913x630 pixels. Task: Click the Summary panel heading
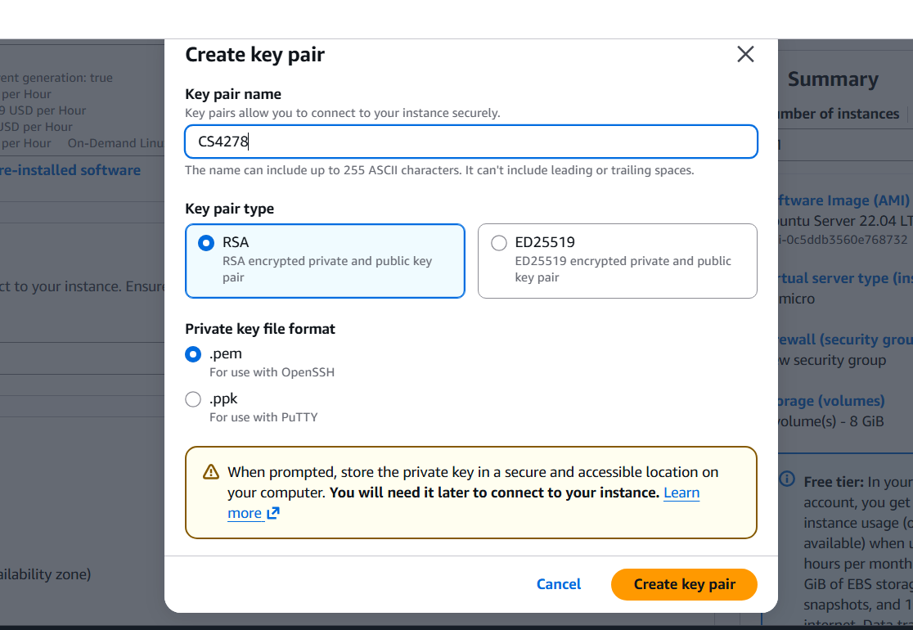(x=833, y=79)
